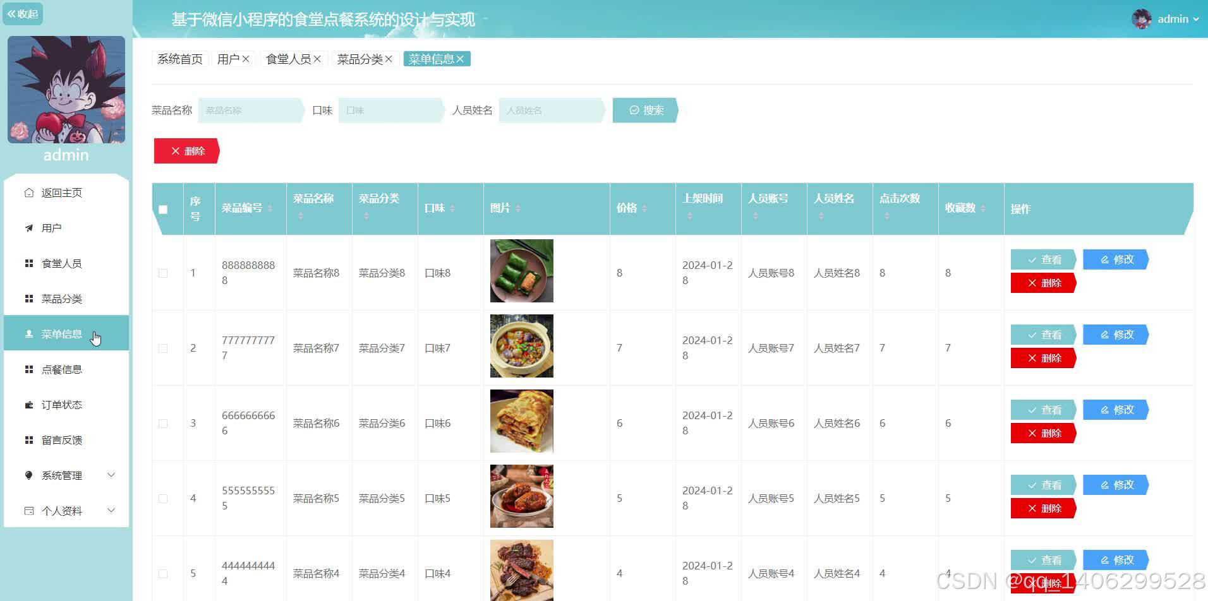
Task: Go to 食堂人员 sidebar item
Action: click(66, 263)
